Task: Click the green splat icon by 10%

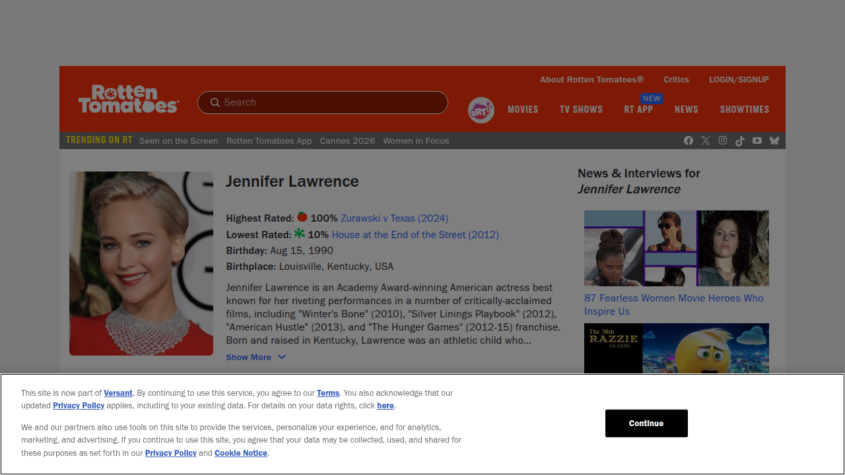Action: pyautogui.click(x=300, y=234)
